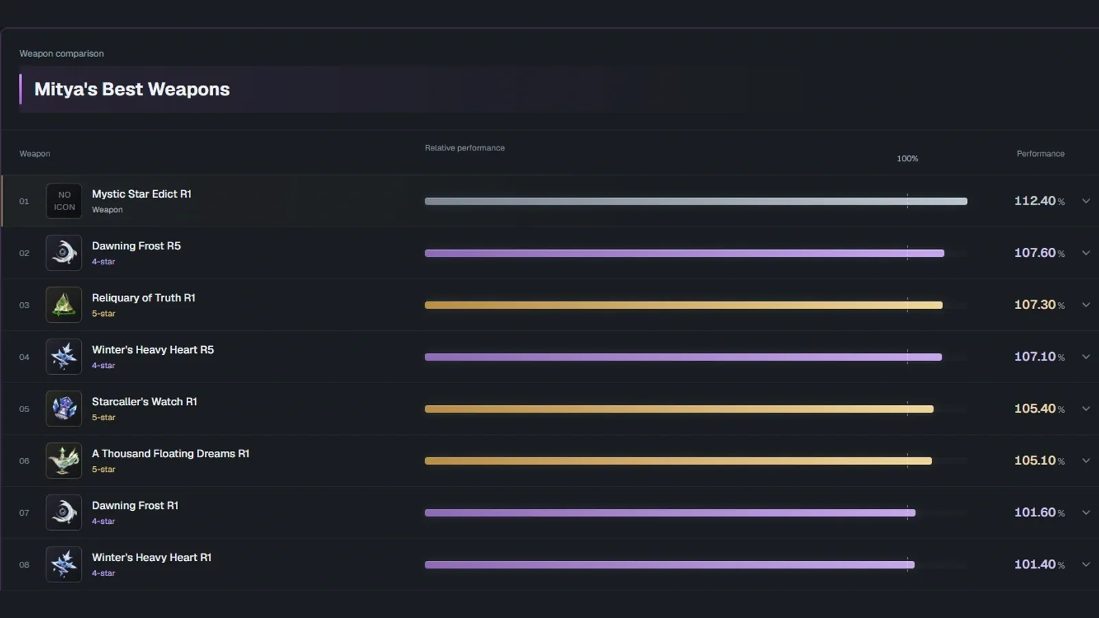1099x618 pixels.
Task: Select 'A Thousand Floating Dreams R1' name
Action: click(170, 454)
